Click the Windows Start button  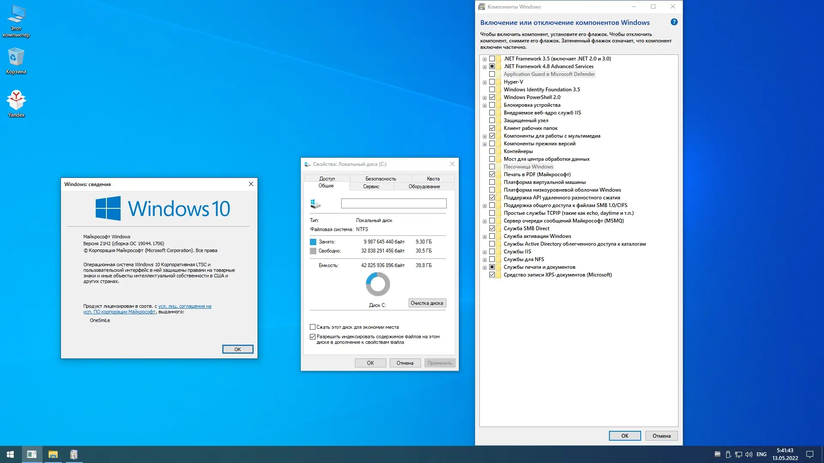point(10,454)
